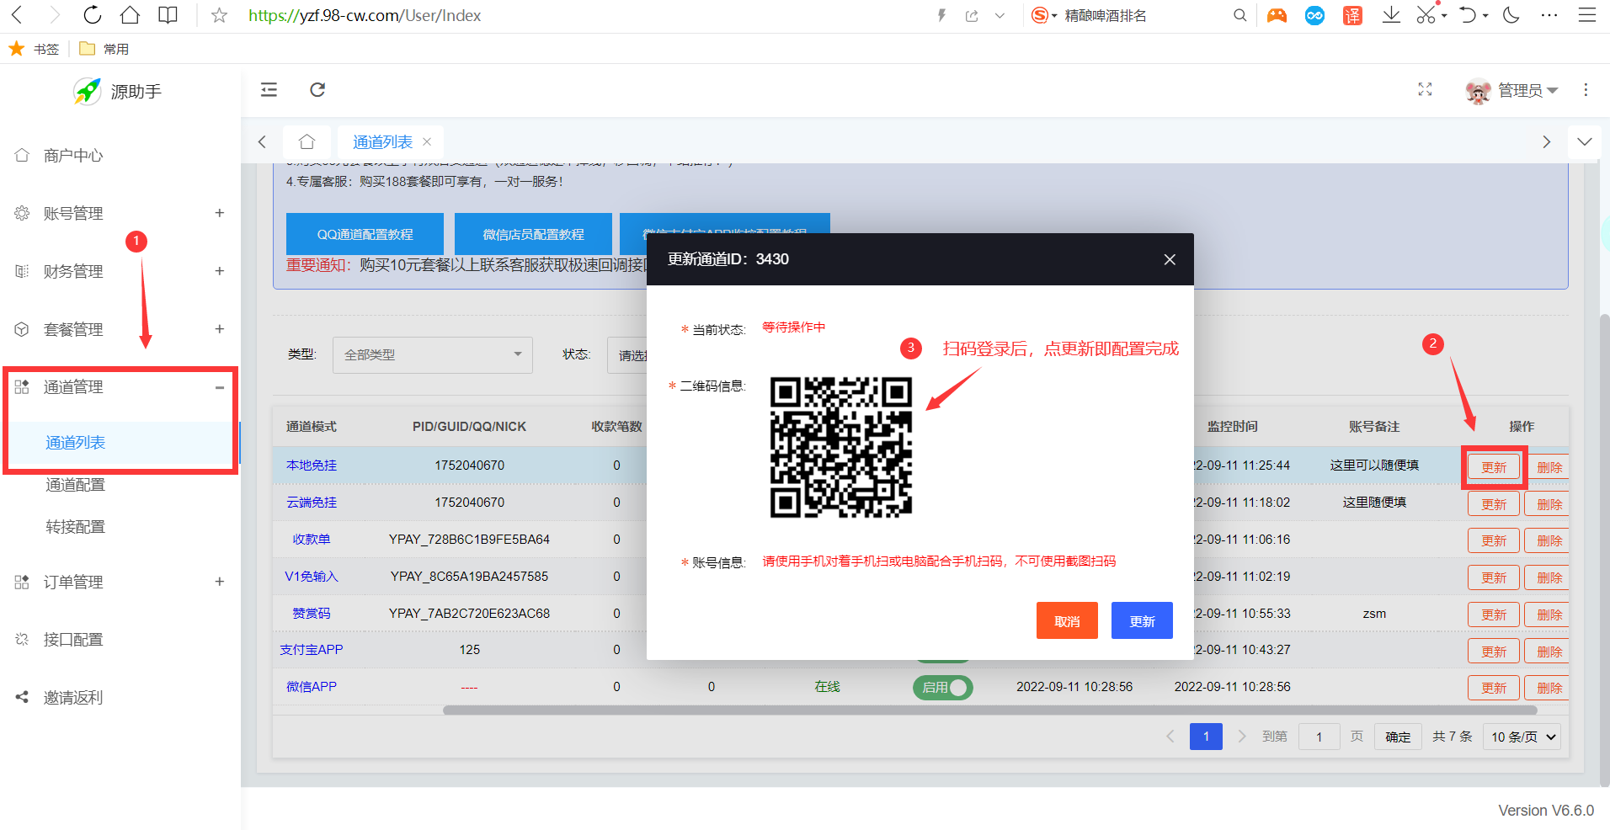1610x830 pixels.
Task: Bookmark this page with the star icon
Action: 219,15
